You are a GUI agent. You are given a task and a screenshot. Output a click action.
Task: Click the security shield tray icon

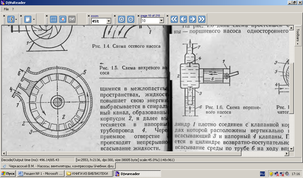pos(271,174)
